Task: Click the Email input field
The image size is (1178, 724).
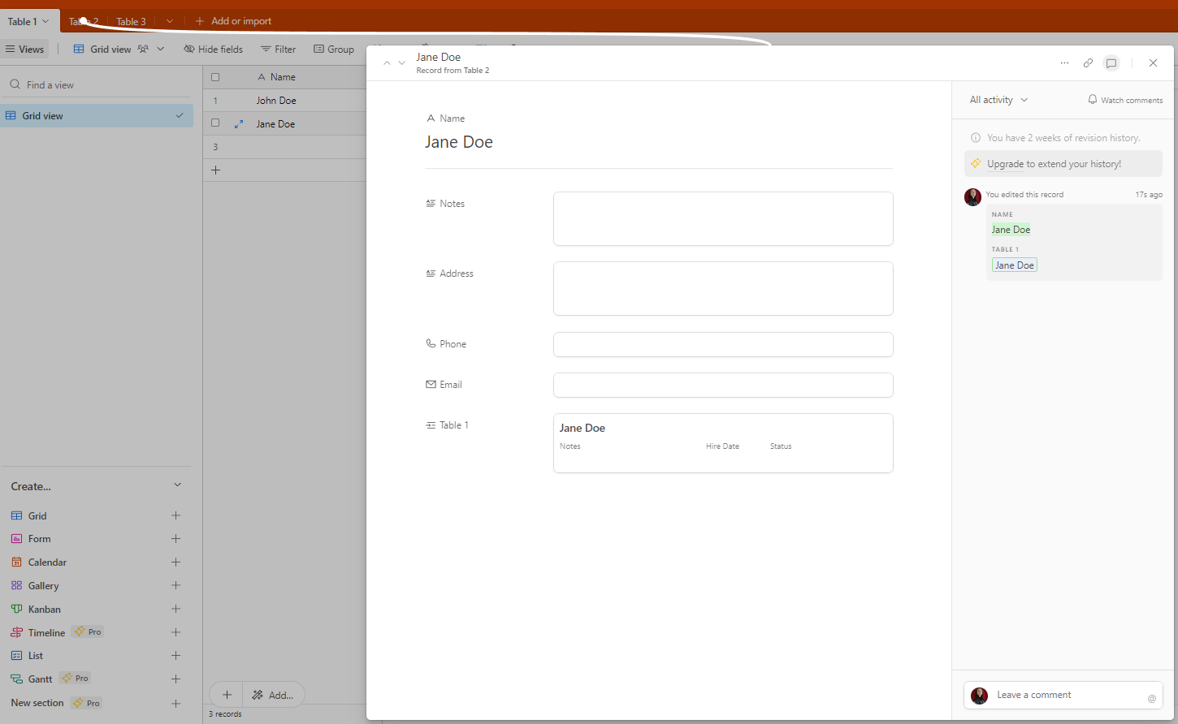Action: [723, 385]
